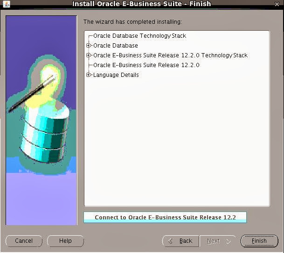Click the Cancel button
The width and height of the screenshot is (284, 253).
coord(24,241)
